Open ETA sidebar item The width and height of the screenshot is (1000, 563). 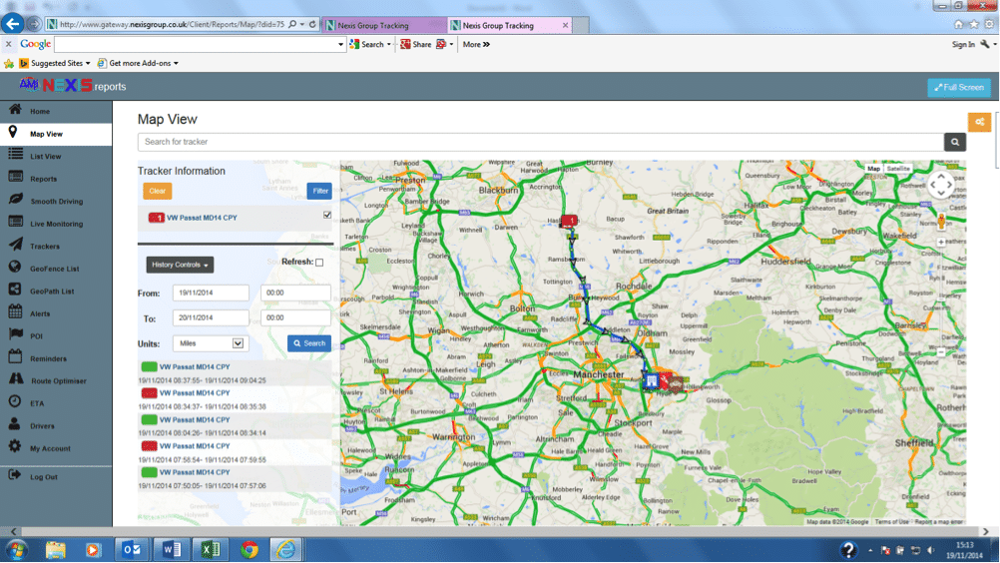[56, 403]
